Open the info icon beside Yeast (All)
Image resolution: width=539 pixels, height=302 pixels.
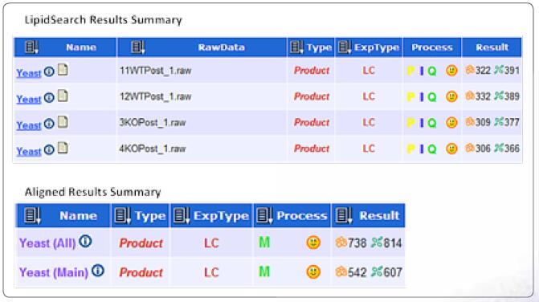85,242
